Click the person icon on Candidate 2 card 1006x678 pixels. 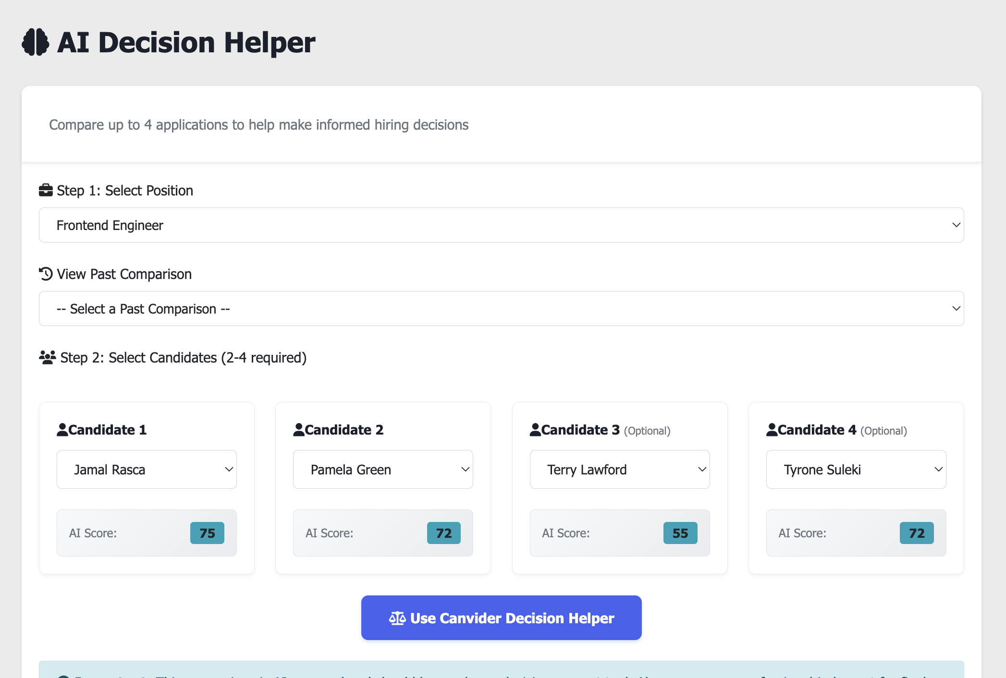[299, 429]
